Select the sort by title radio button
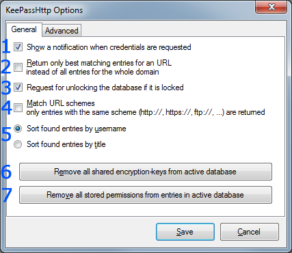292x253 pixels. [18, 144]
